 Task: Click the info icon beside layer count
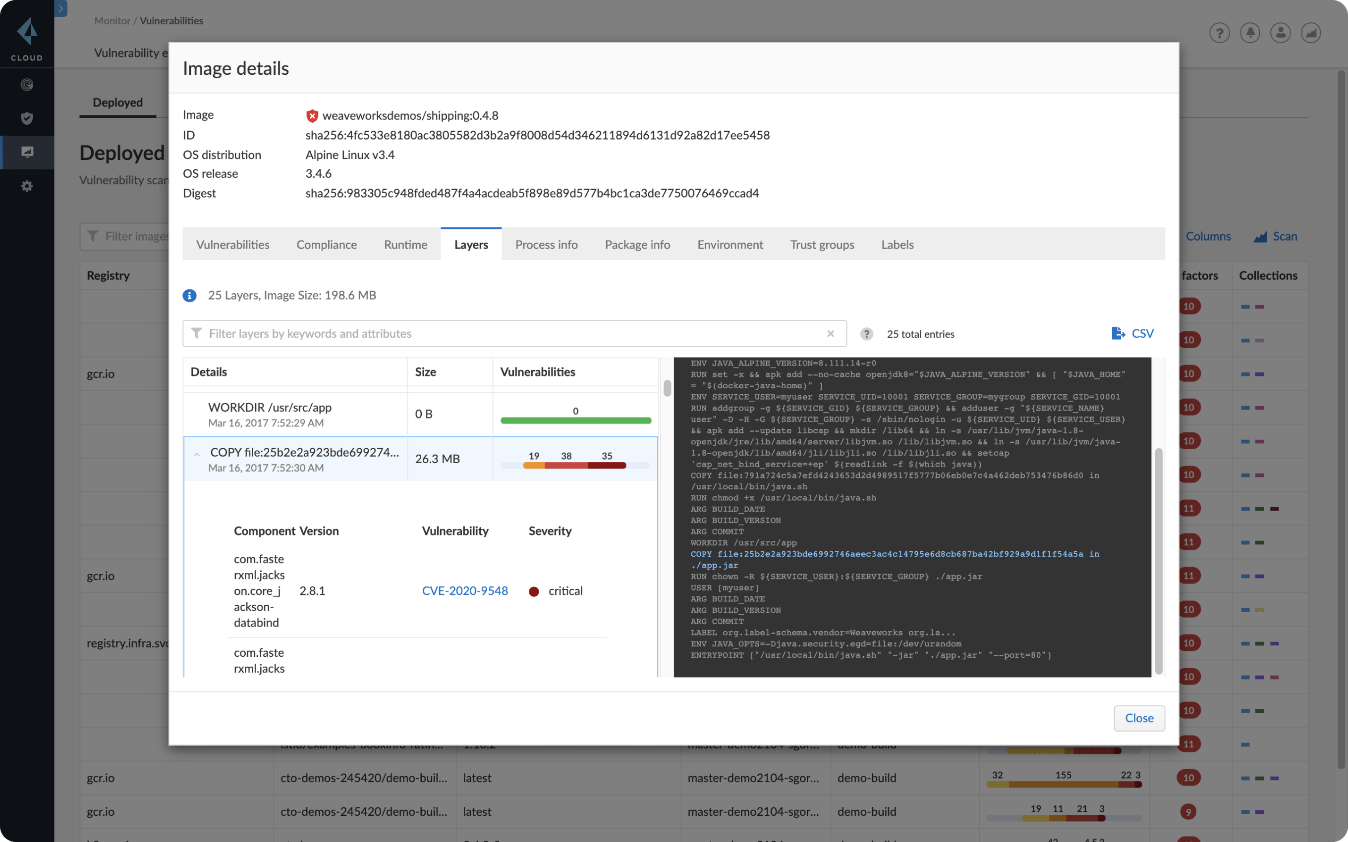(189, 295)
